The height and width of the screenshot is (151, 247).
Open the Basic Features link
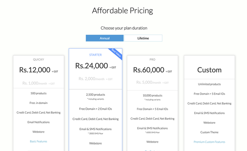click(x=38, y=141)
